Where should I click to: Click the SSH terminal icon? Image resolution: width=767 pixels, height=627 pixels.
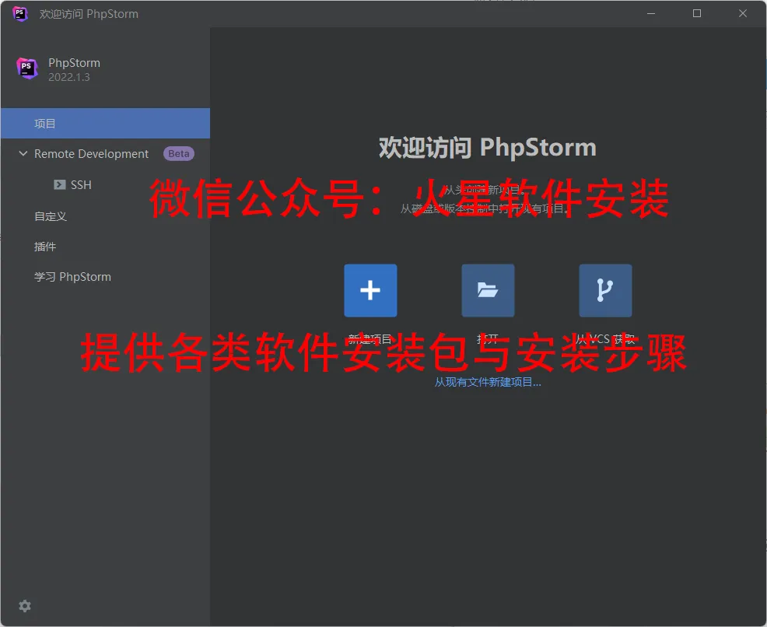point(60,184)
